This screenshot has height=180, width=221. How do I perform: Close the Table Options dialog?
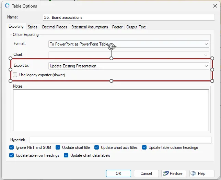(215, 6)
